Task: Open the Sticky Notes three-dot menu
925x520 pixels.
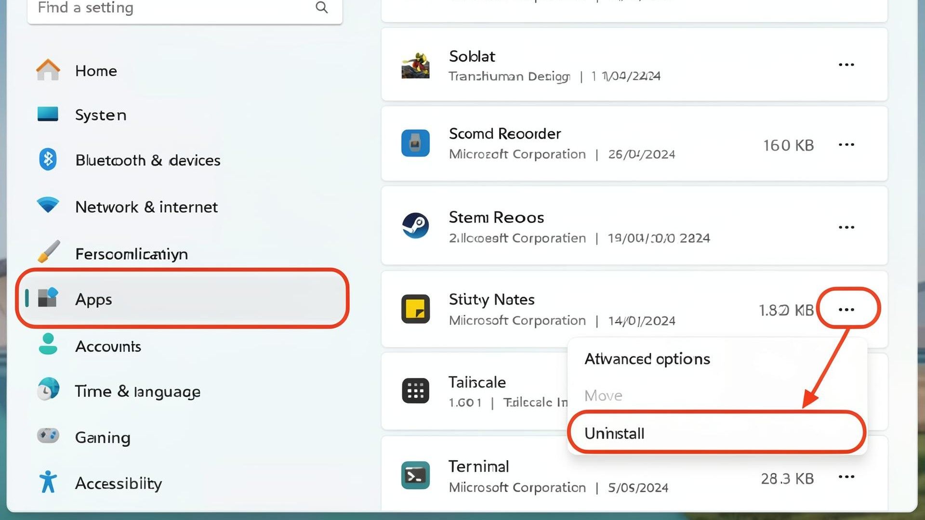Action: [x=846, y=309]
